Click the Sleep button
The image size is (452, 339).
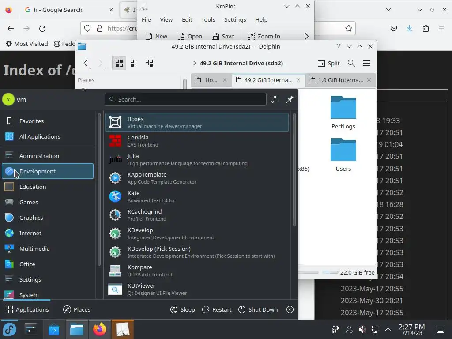[183, 309]
